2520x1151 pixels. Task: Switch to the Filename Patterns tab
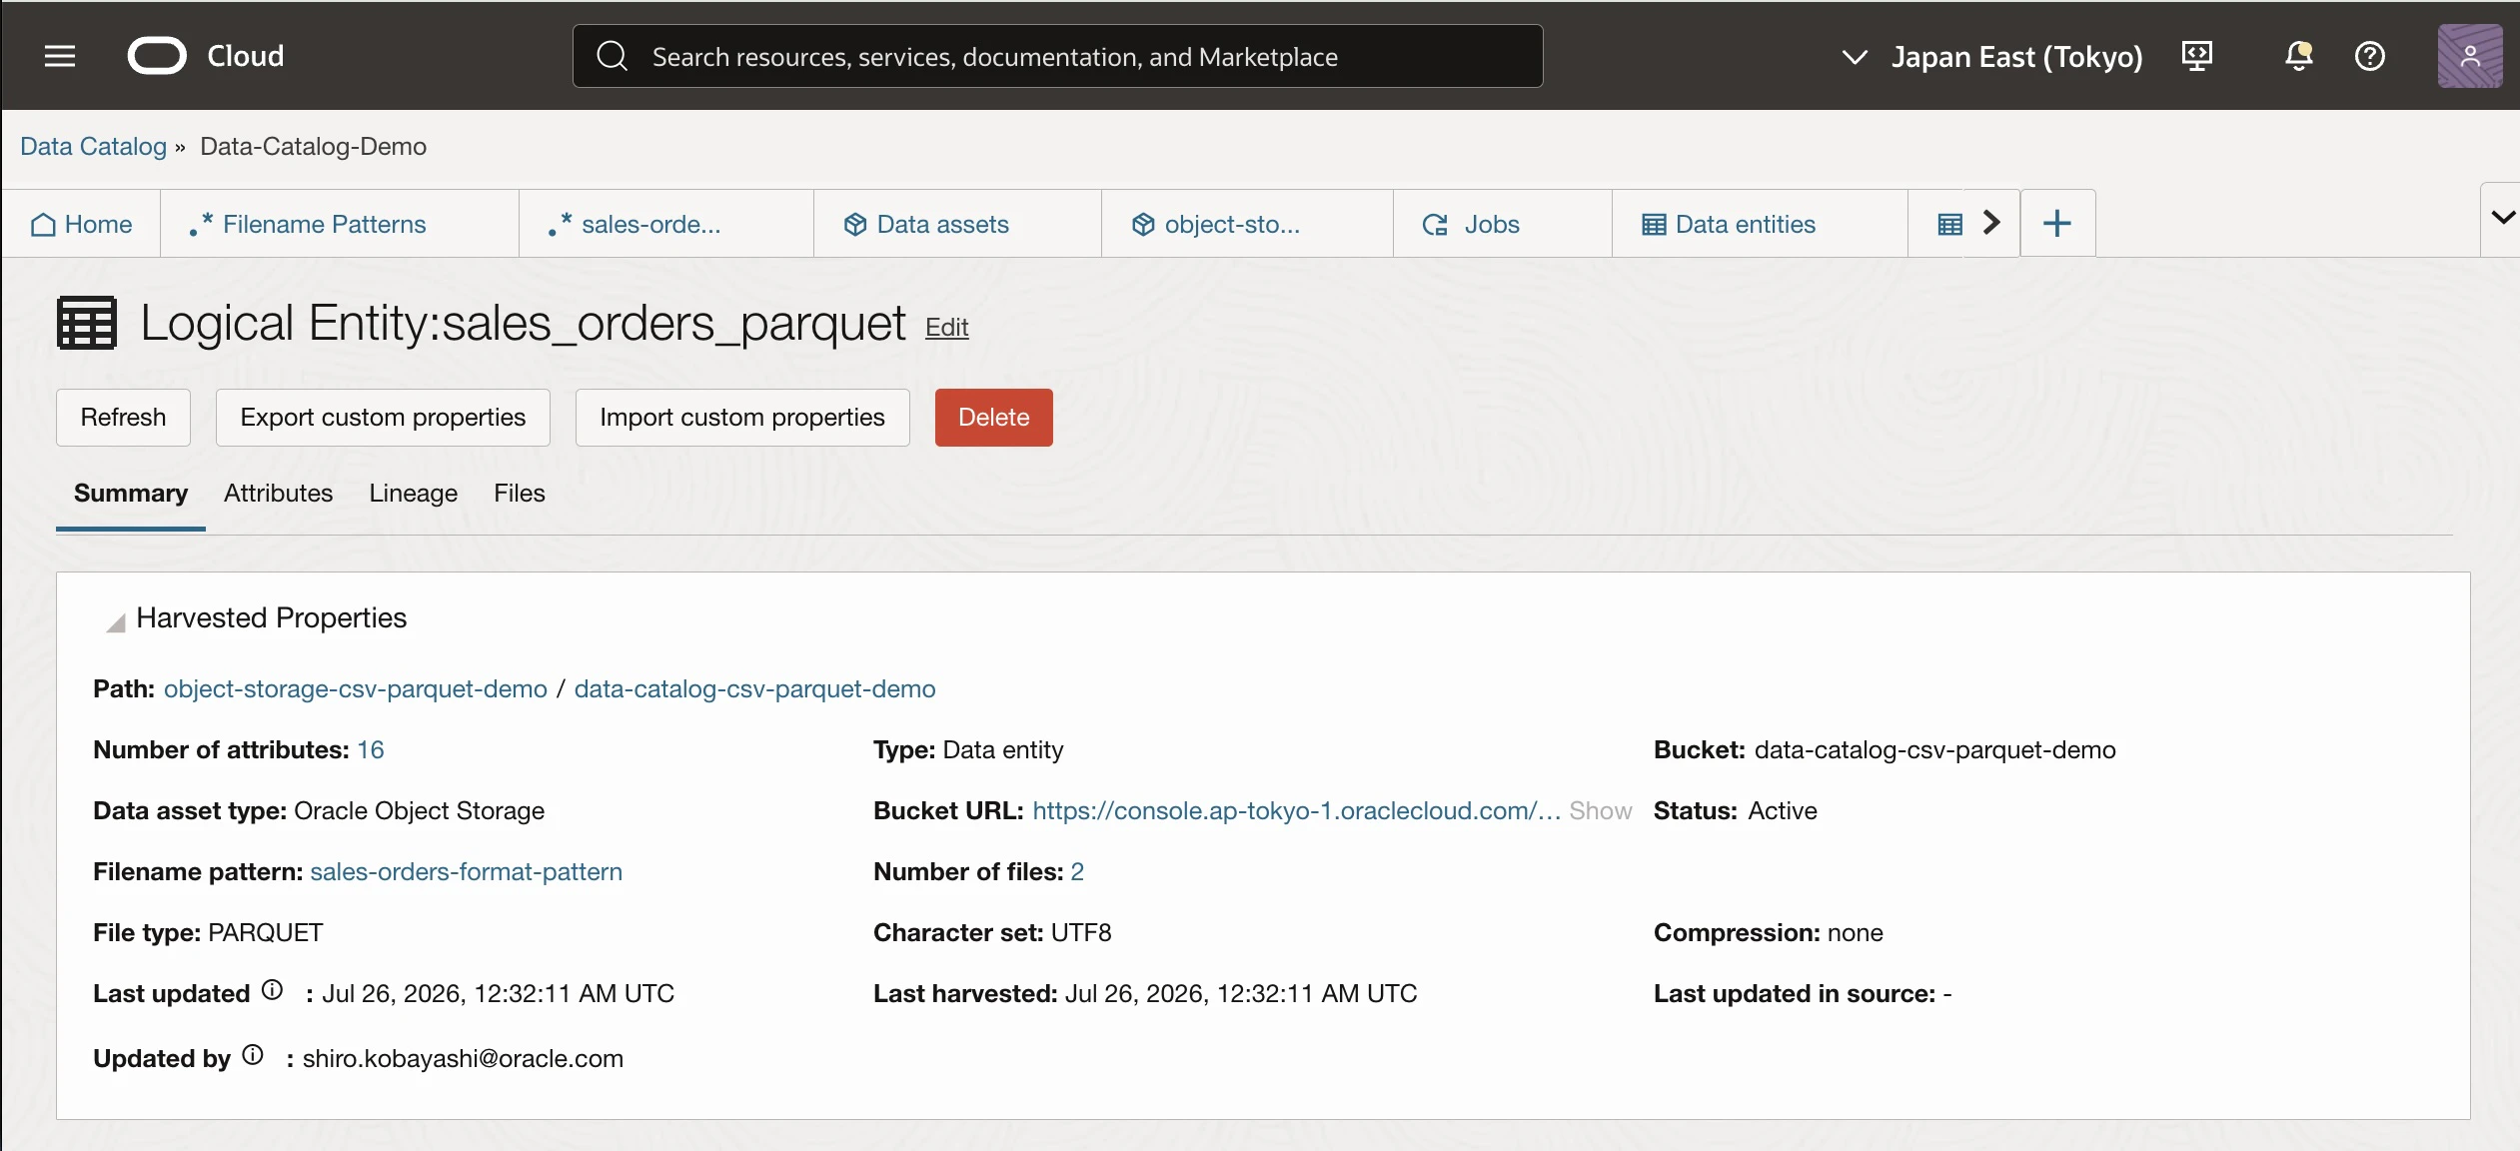pyautogui.click(x=340, y=224)
